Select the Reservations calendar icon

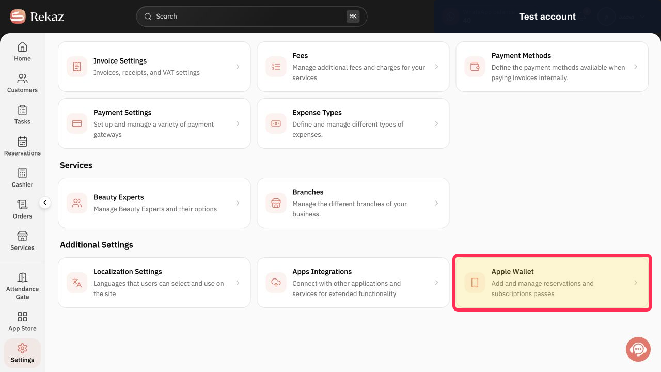(22, 142)
